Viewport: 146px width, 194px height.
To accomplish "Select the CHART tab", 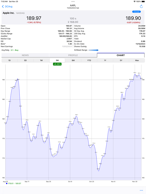I will coord(121,55).
